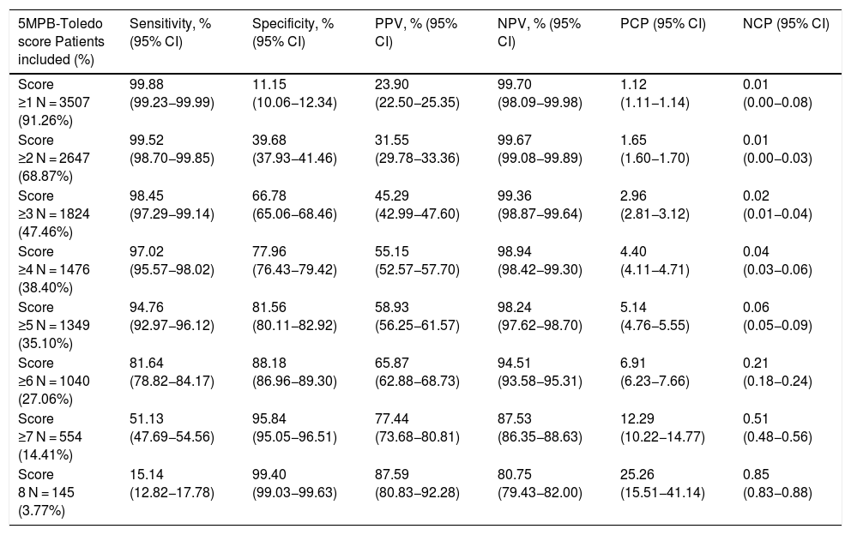Select the Score ≥3 N = 1824 row label
851x535 pixels.
click(x=57, y=212)
